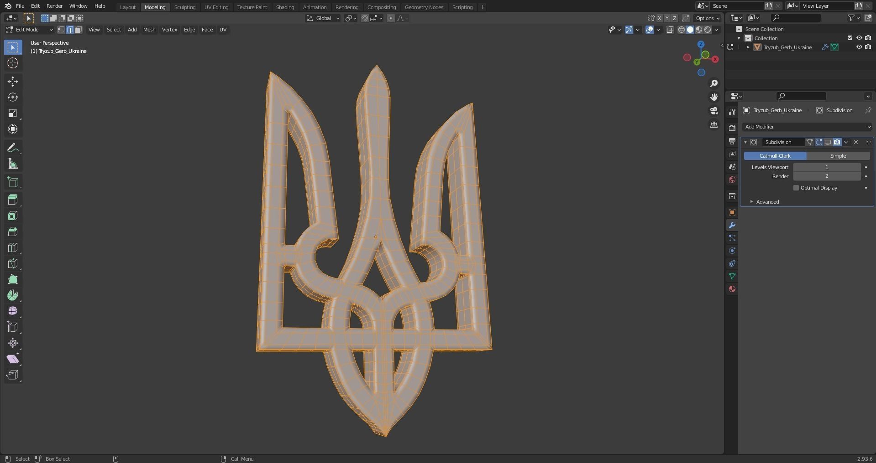Remove the Subdivision modifier with the X button
Viewport: 876px width, 463px height.
[855, 142]
